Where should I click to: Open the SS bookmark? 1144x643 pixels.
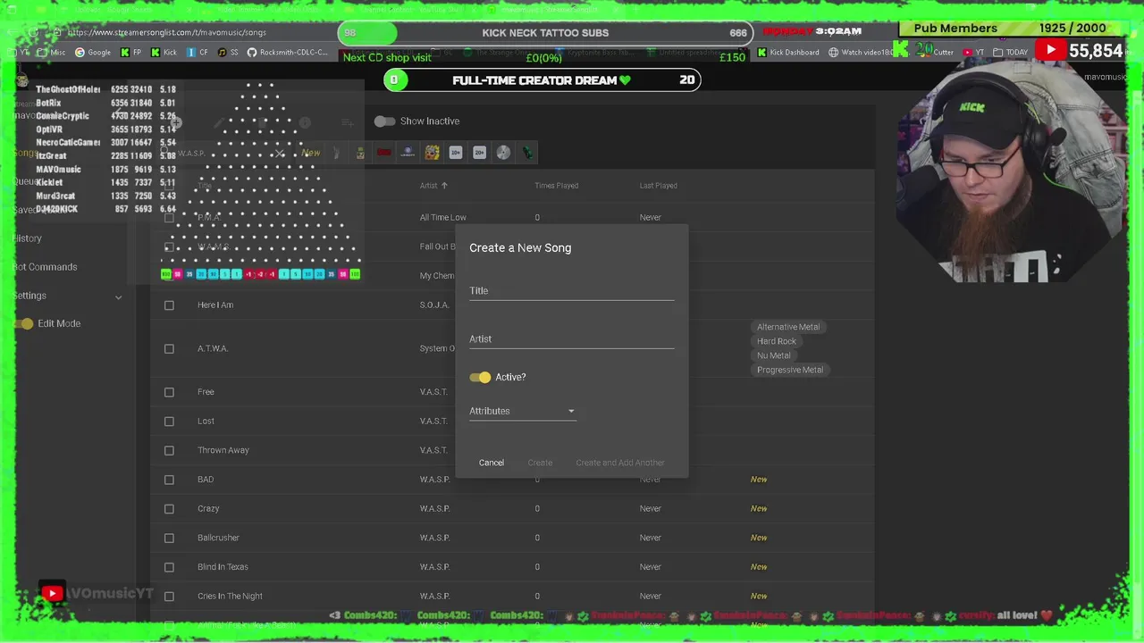[228, 53]
